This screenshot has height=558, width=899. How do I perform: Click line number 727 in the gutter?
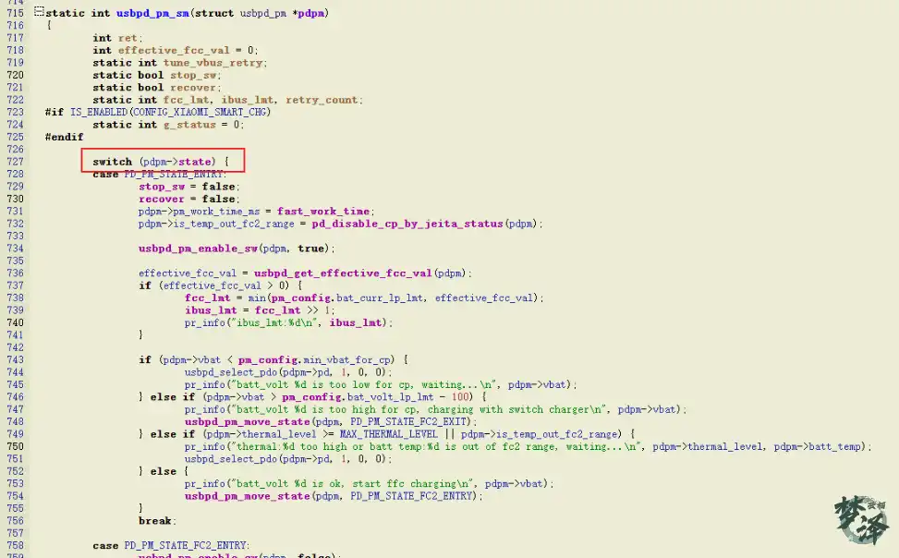click(x=15, y=162)
